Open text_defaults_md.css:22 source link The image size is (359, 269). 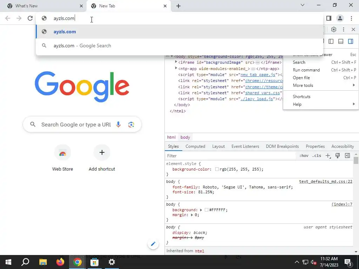coord(326,182)
